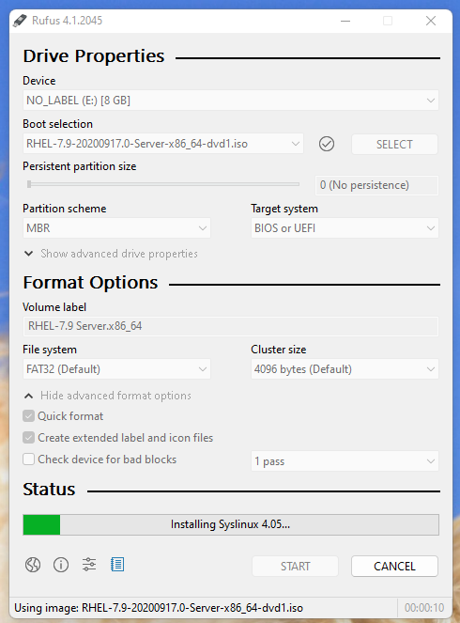Viewport: 460px width, 623px height.
Task: Show the About information icon
Action: pos(61,565)
